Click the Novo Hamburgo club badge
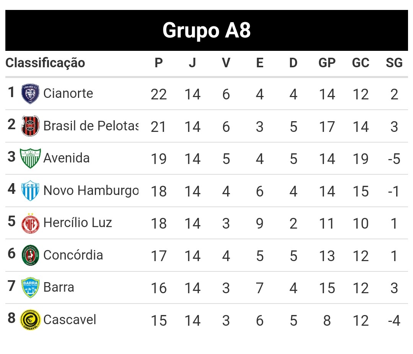This screenshot has height=354, width=413. [x=30, y=190]
